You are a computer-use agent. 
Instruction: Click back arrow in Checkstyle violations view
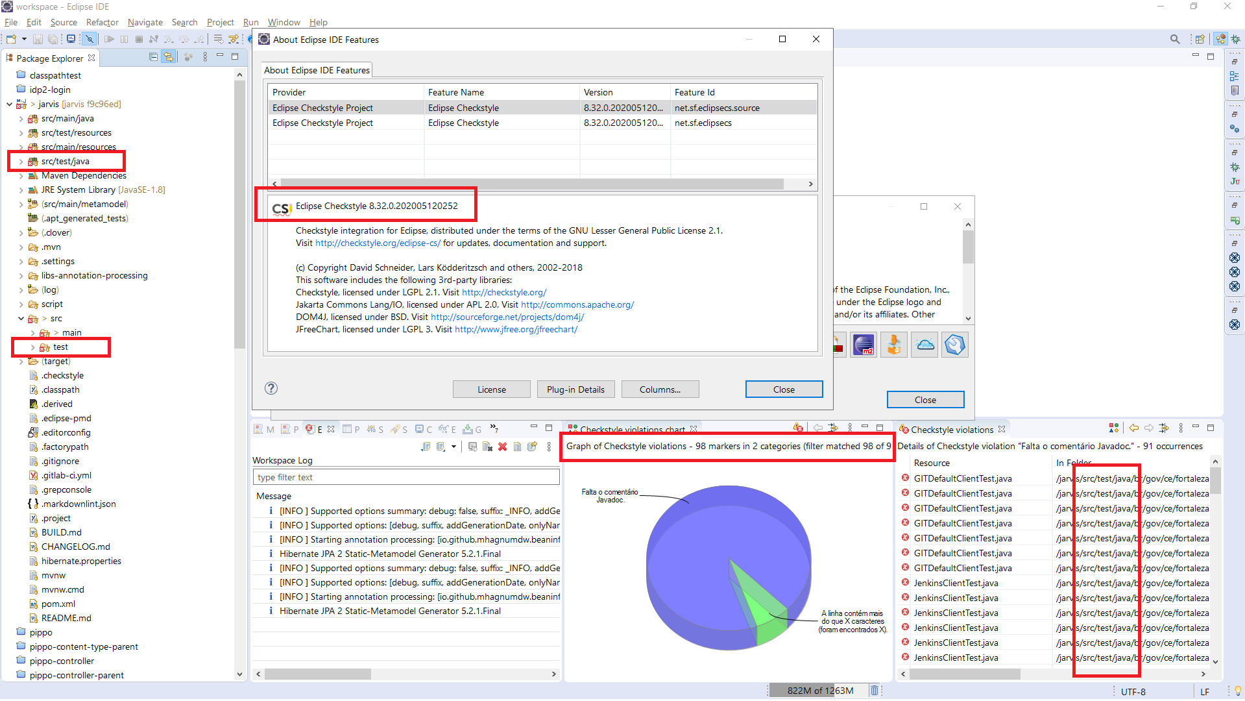(x=1134, y=428)
